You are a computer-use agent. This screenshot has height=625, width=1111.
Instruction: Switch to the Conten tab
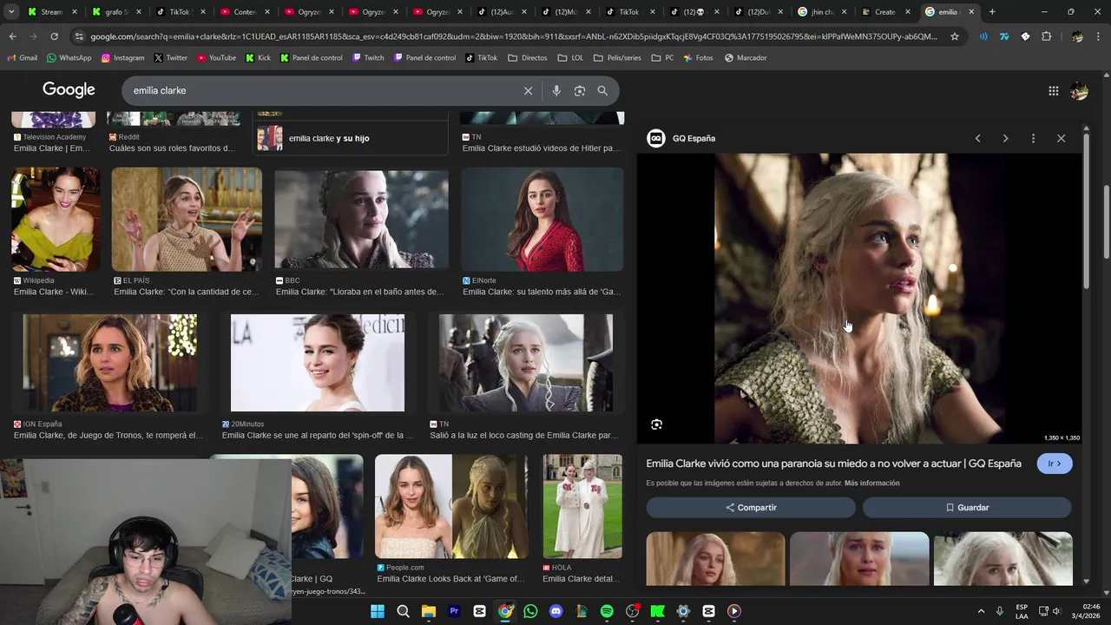[x=244, y=12]
